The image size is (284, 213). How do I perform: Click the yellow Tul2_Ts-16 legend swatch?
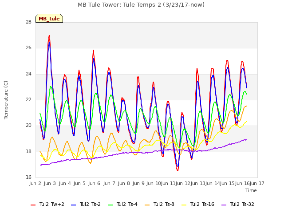point(184,205)
